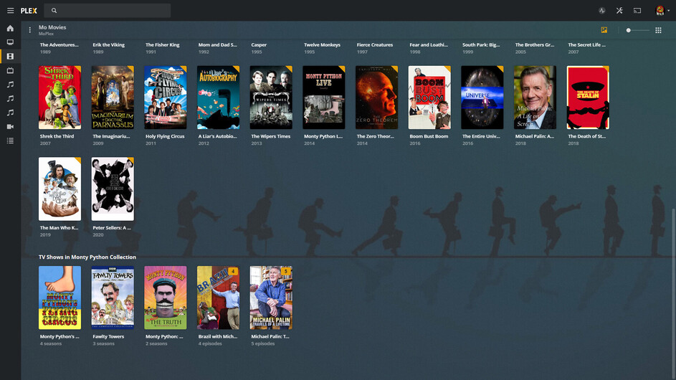Toggle the yellow background art icon
The image size is (676, 380).
(x=604, y=30)
